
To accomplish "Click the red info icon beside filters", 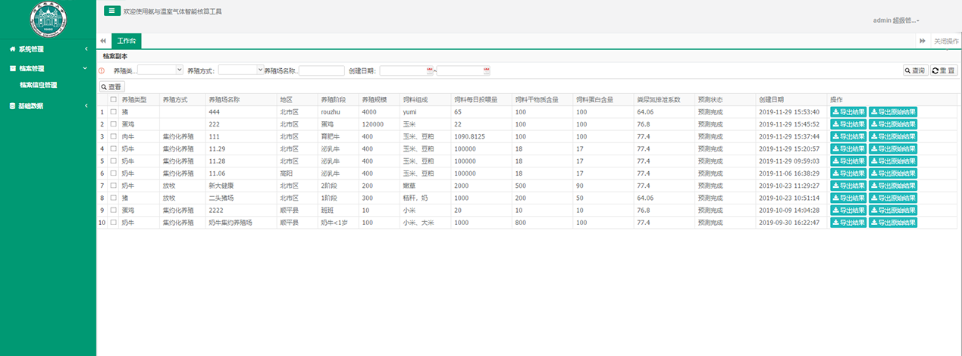I will pos(102,70).
